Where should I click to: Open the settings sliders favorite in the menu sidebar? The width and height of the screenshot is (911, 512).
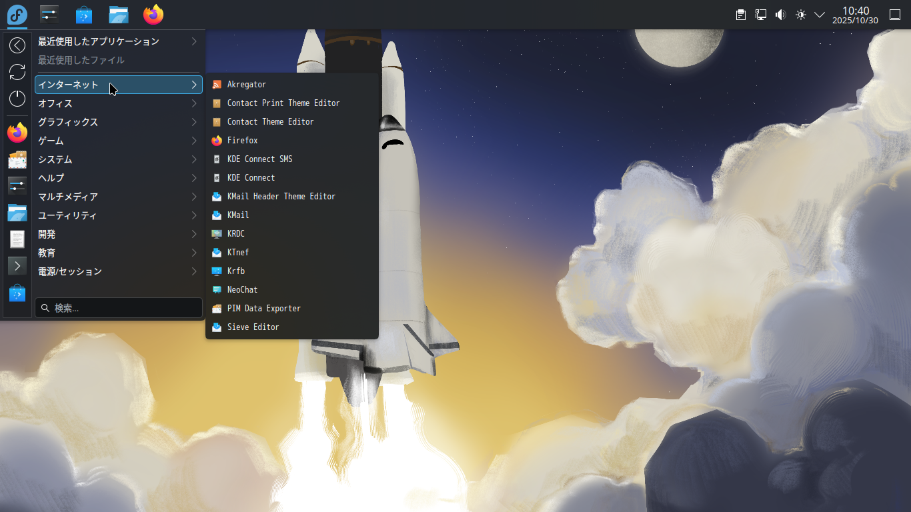point(17,185)
